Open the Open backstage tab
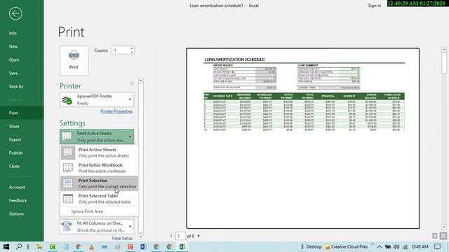 14,59
